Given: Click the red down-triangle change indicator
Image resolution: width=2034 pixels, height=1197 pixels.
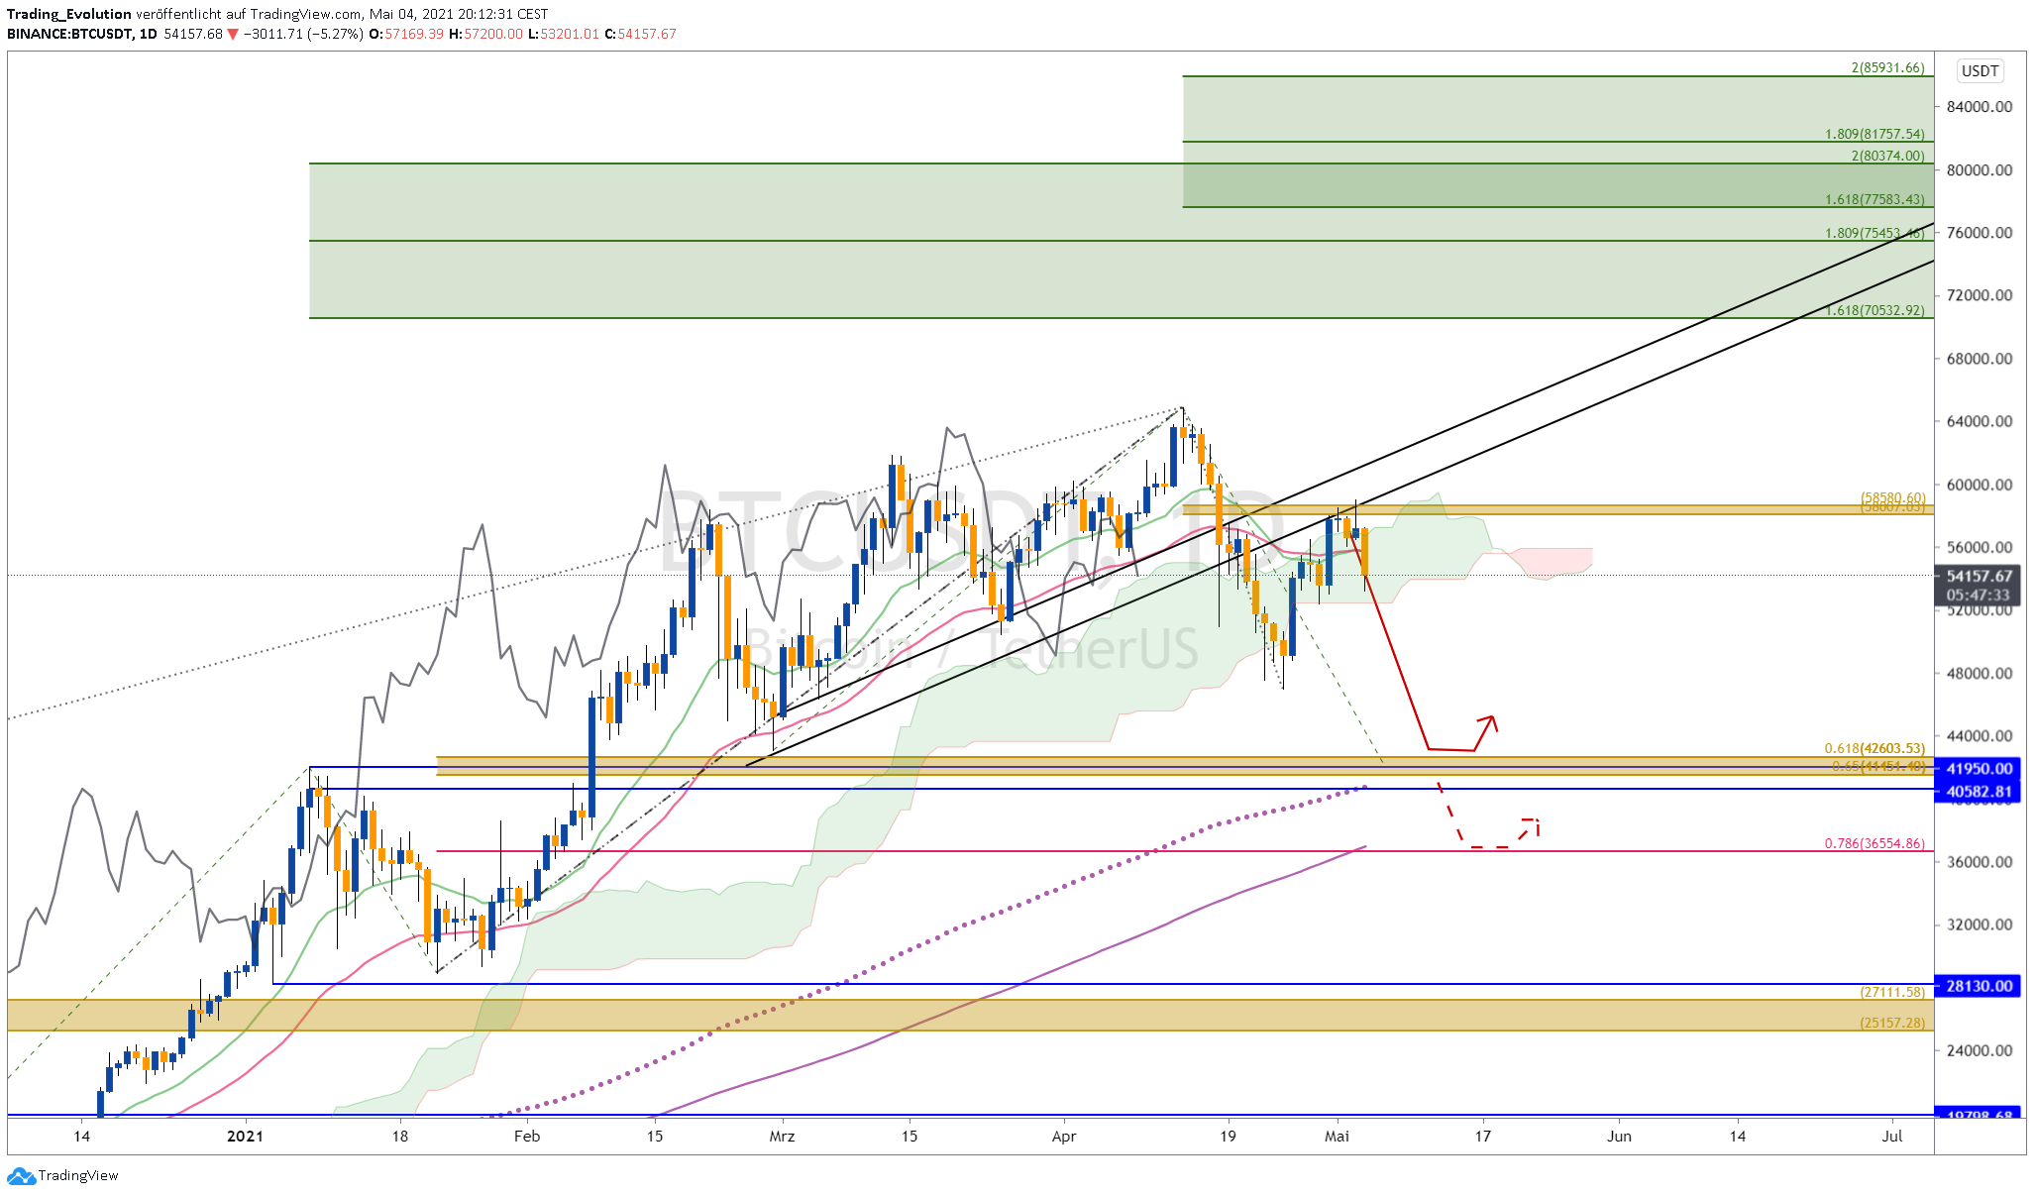Looking at the screenshot, I should point(233,34).
